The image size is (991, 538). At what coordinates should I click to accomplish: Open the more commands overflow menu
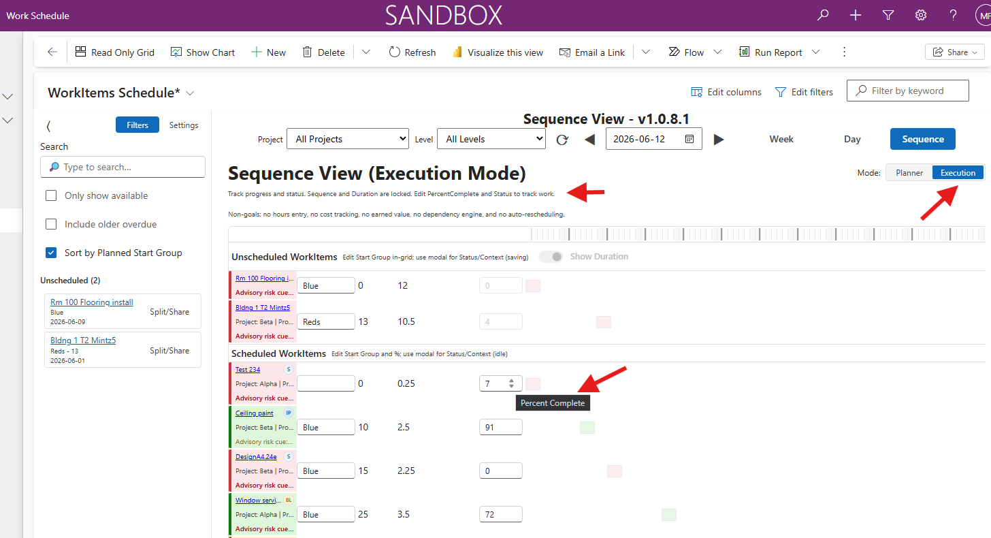click(x=845, y=52)
